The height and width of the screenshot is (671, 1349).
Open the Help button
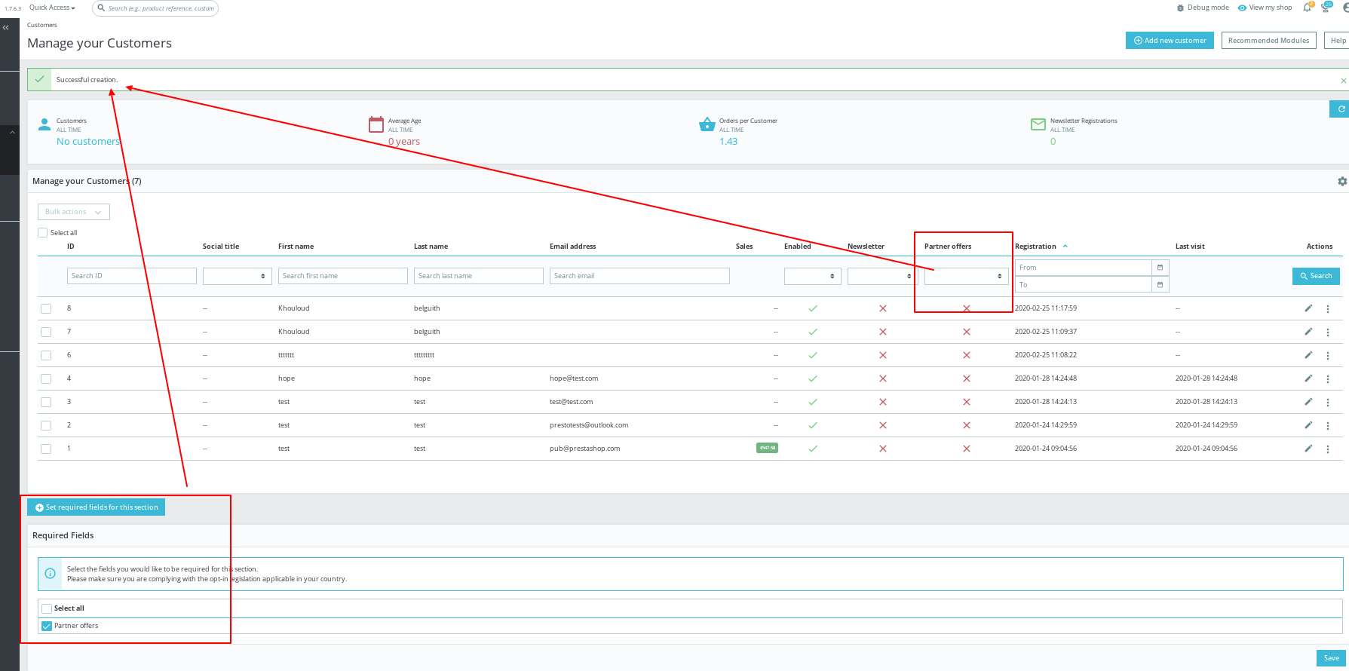[1337, 41]
